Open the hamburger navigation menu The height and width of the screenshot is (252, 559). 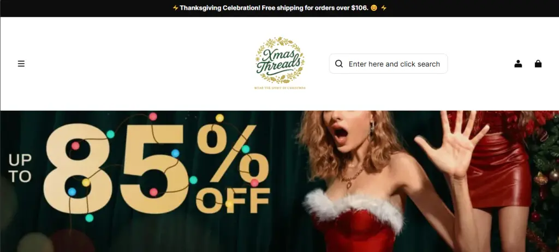21,64
